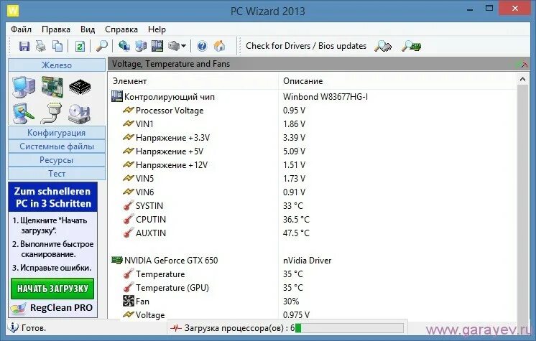
Task: Click the blue Help question mark icon
Action: point(202,46)
